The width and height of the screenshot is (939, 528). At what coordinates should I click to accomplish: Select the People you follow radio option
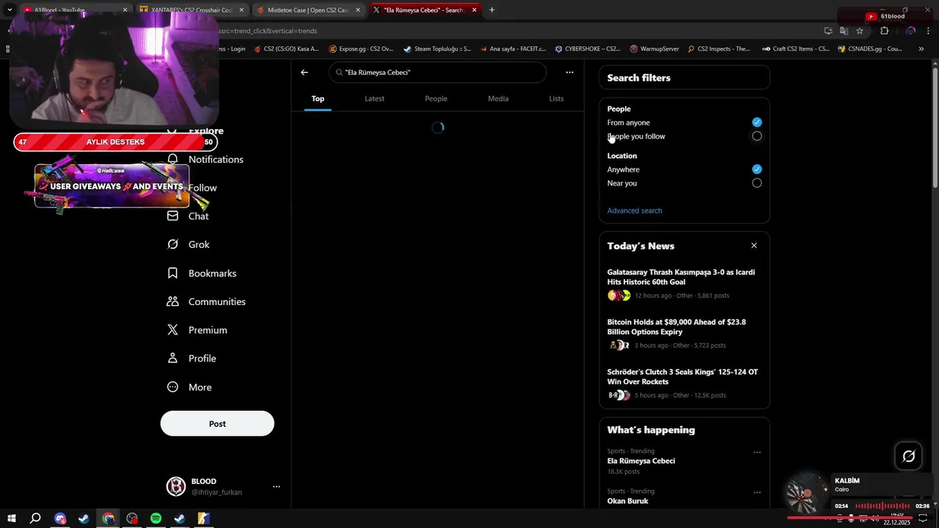pos(757,136)
